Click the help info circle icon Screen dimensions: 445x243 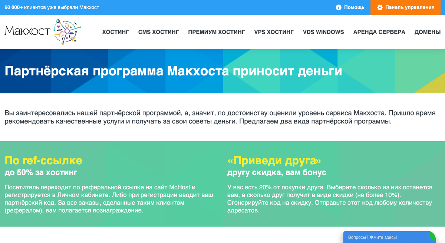tap(339, 7)
